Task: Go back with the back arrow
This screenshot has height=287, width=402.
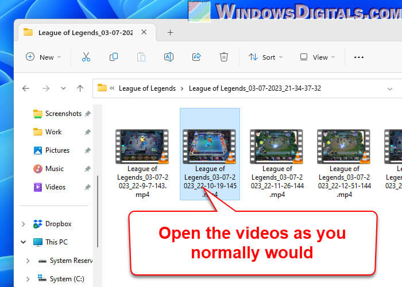Action: (x=26, y=88)
